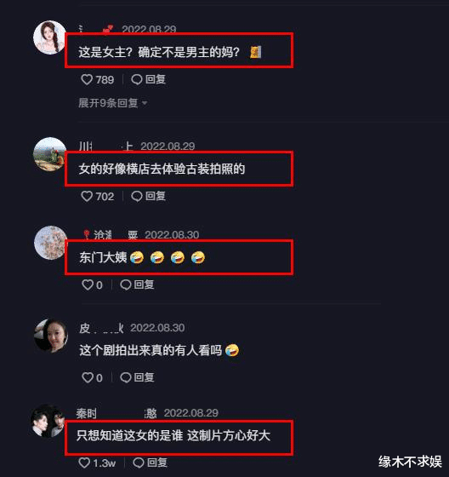Open avatar of user 秦时 with two people
This screenshot has height=477, width=449.
[x=48, y=421]
